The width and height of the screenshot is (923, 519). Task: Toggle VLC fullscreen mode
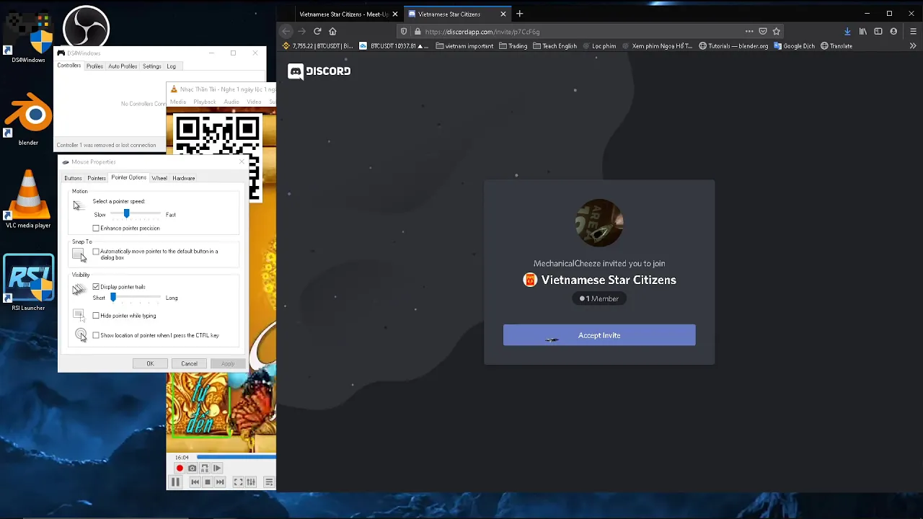click(238, 482)
